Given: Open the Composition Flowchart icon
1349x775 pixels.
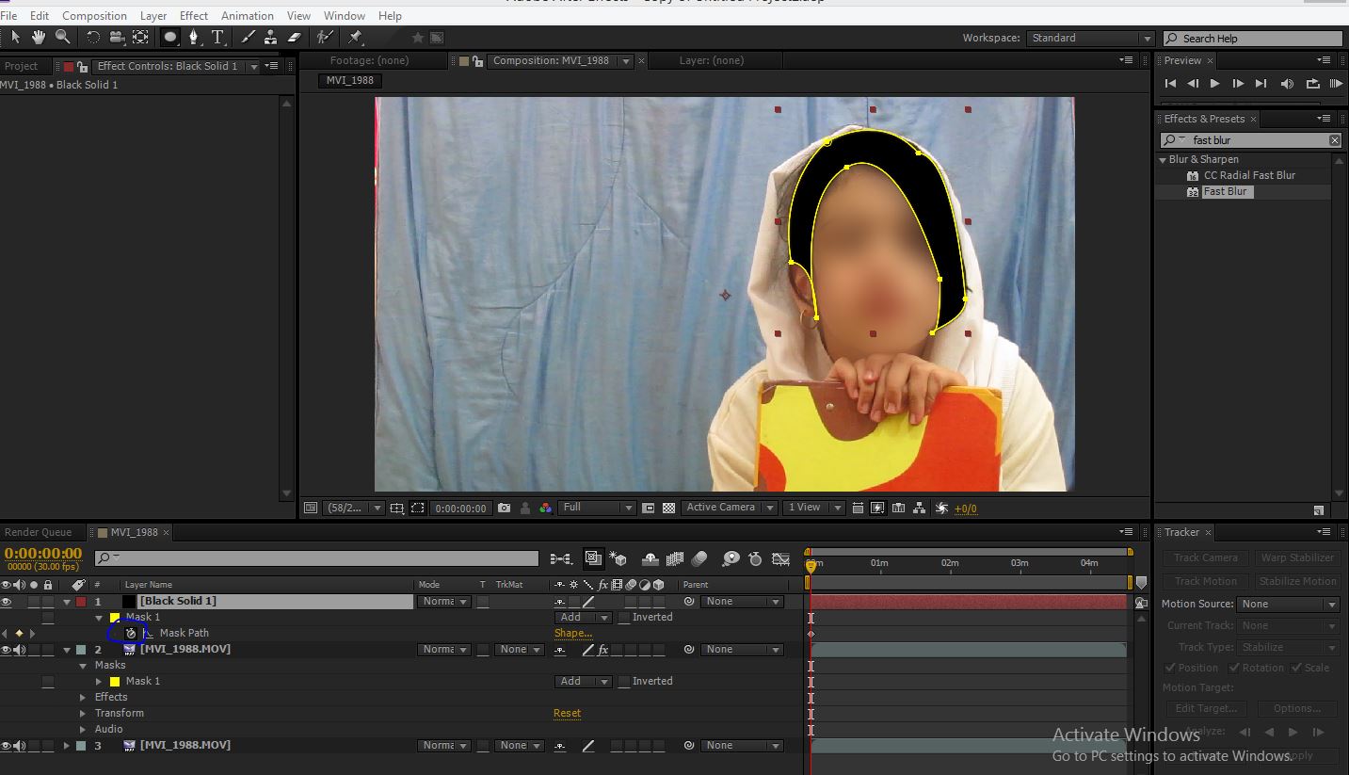Looking at the screenshot, I should point(920,508).
